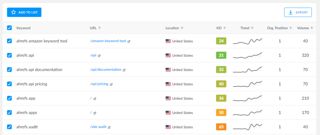Screen dimensions: 320x135
Task: Click the star icon in Add to List
Action: (x=13, y=12)
